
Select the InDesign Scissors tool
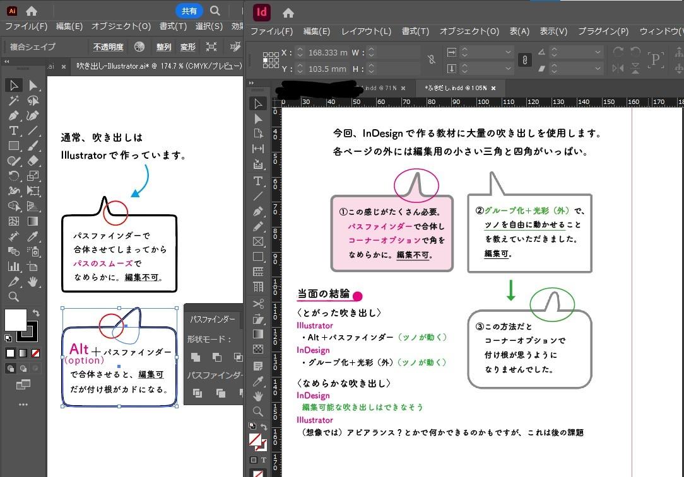(x=258, y=304)
